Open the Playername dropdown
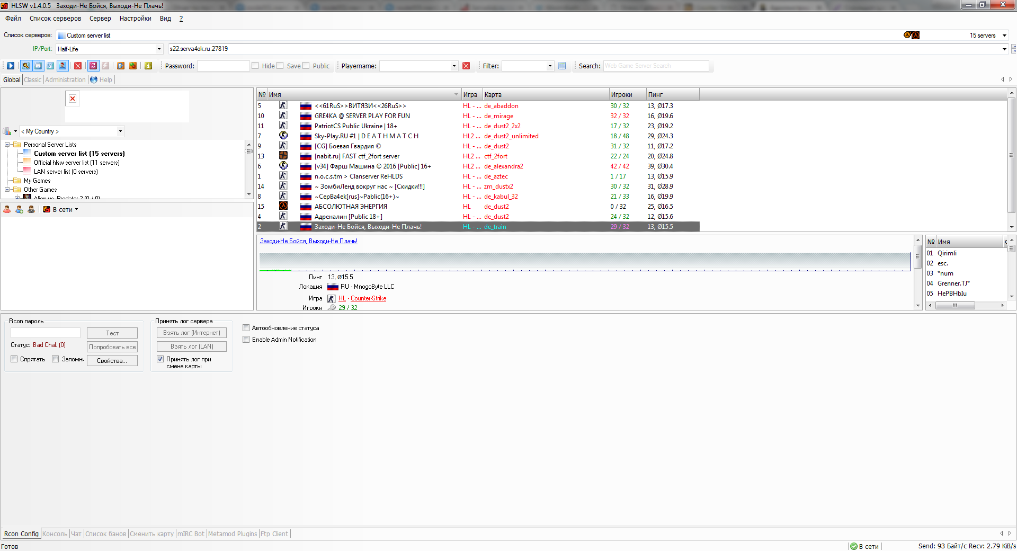Image resolution: width=1017 pixels, height=551 pixels. [454, 66]
